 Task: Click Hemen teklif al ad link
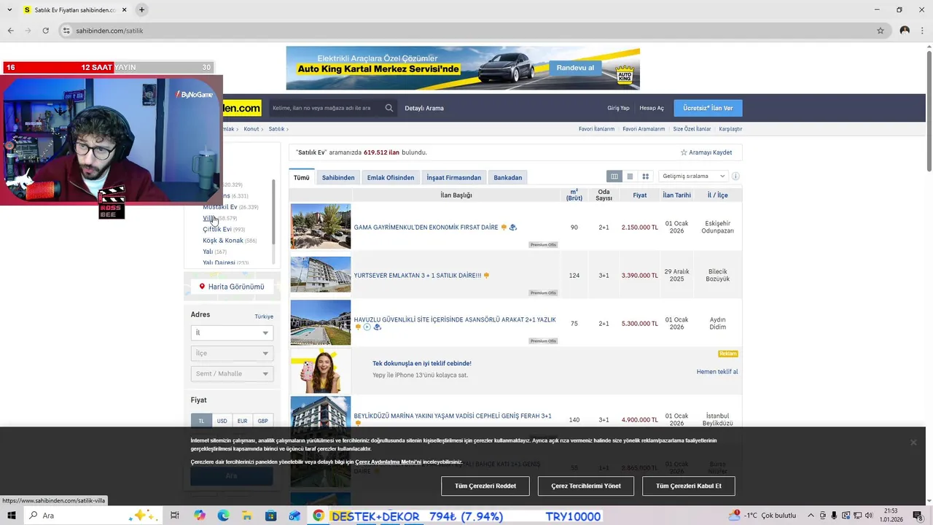tap(717, 372)
